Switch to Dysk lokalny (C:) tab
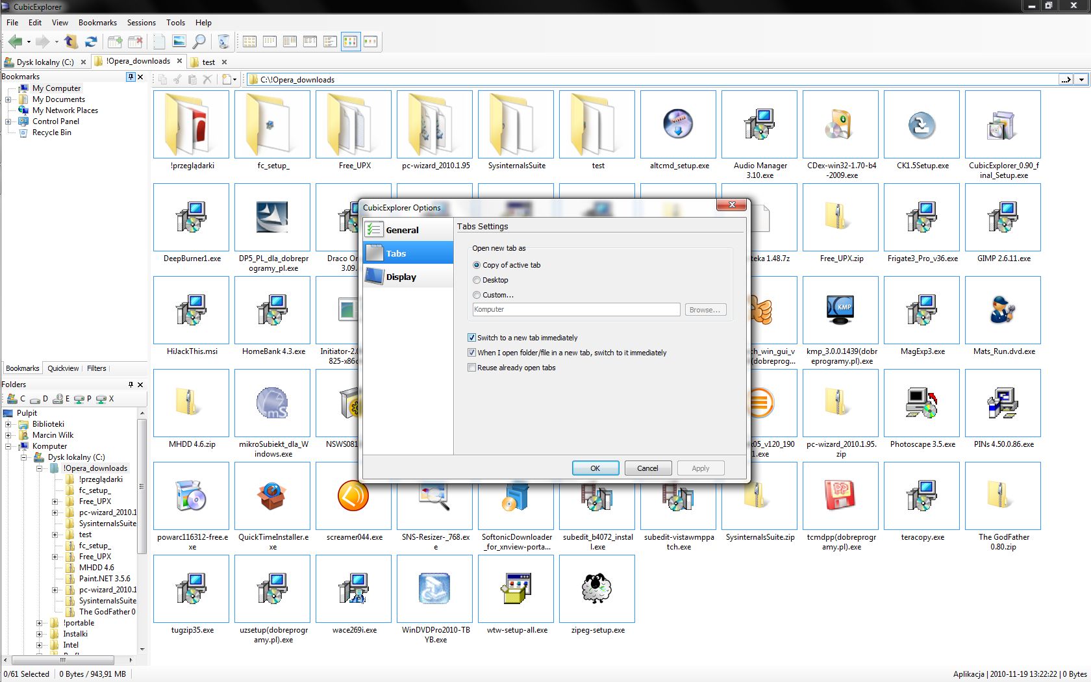The height and width of the screenshot is (682, 1091). click(x=45, y=62)
